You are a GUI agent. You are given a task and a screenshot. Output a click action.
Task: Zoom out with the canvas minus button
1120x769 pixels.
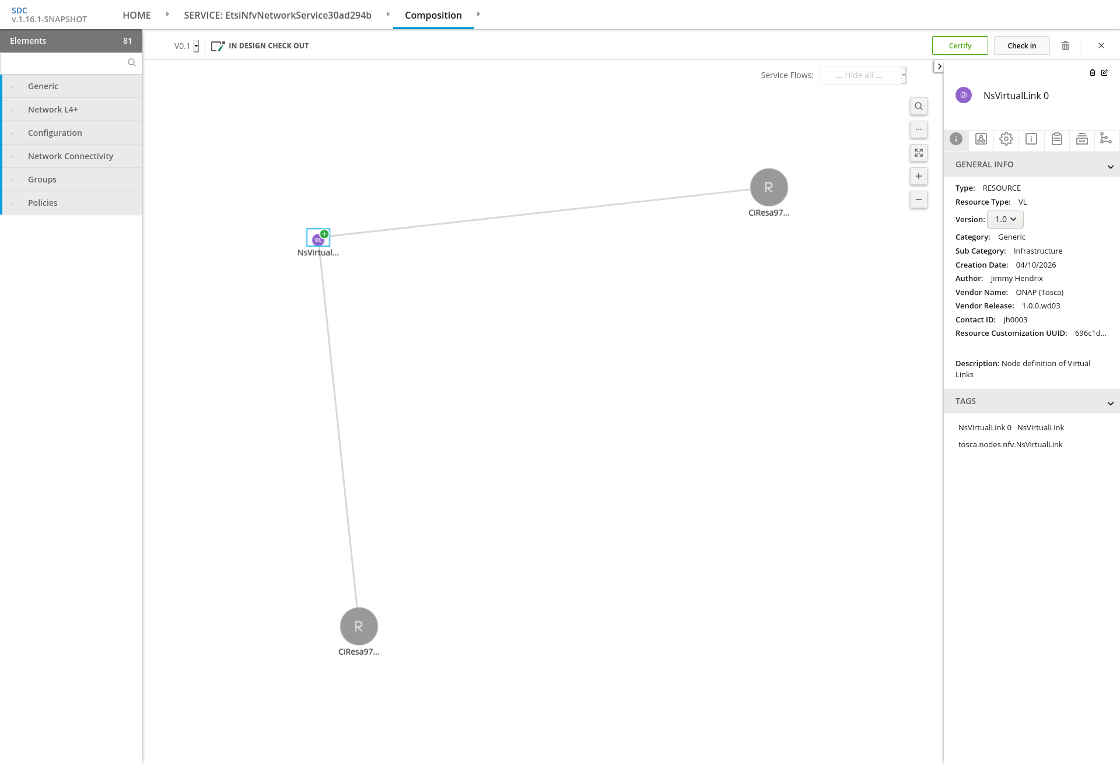pyautogui.click(x=919, y=199)
